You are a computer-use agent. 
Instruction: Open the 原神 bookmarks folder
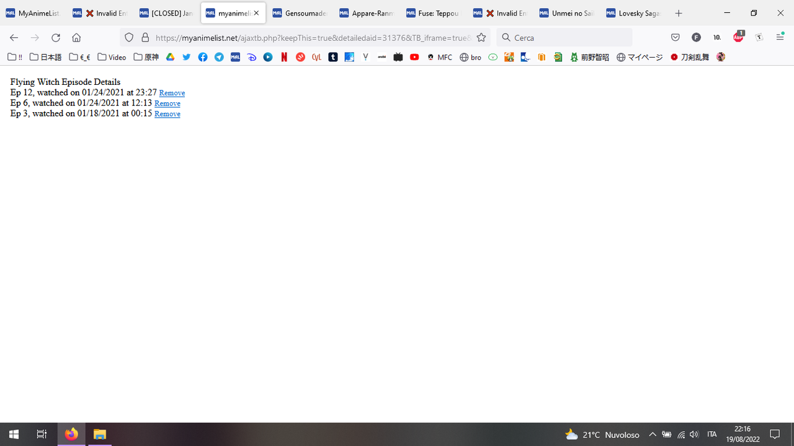point(145,57)
